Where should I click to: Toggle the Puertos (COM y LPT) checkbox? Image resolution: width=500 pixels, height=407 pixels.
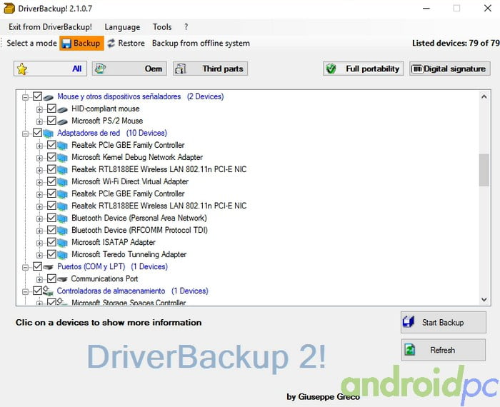pyautogui.click(x=37, y=266)
